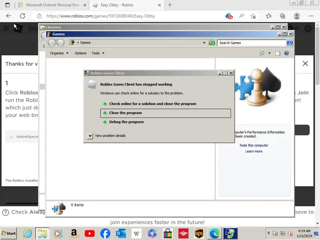Image resolution: width=320 pixels, height=240 pixels.
Task: Open Facebook shortcut on taskbar
Action: coord(105,233)
